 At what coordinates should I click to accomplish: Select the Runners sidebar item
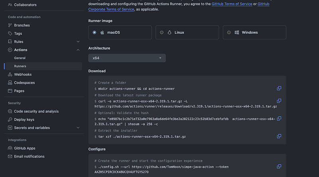(44, 66)
